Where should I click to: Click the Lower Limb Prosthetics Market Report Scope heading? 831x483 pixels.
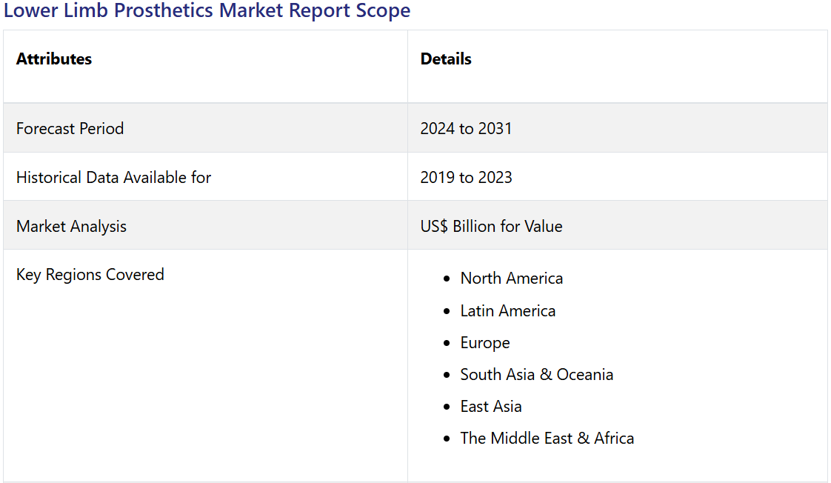tap(207, 10)
